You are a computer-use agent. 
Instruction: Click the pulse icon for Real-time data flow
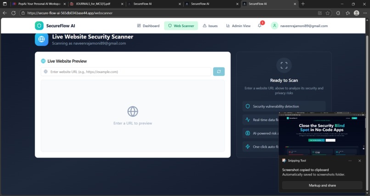[x=247, y=120]
